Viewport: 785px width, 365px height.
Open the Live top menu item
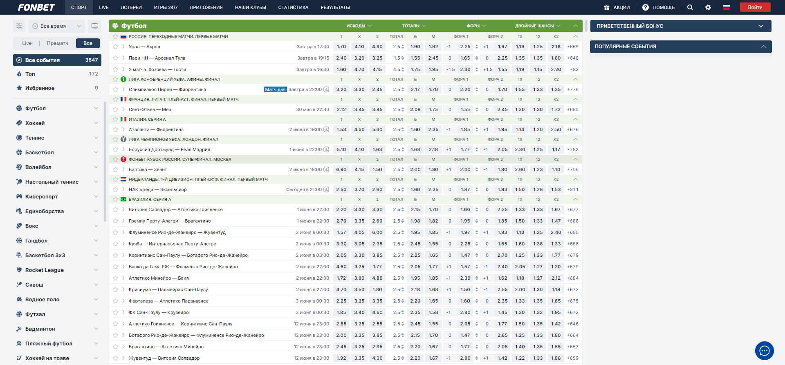point(104,7)
